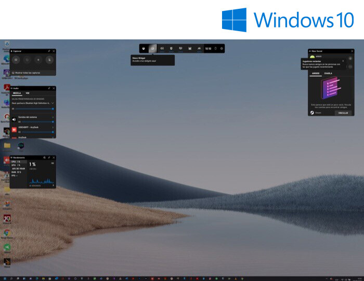Pin the Rendimiento widget
The height and width of the screenshot is (281, 364).
[49, 158]
